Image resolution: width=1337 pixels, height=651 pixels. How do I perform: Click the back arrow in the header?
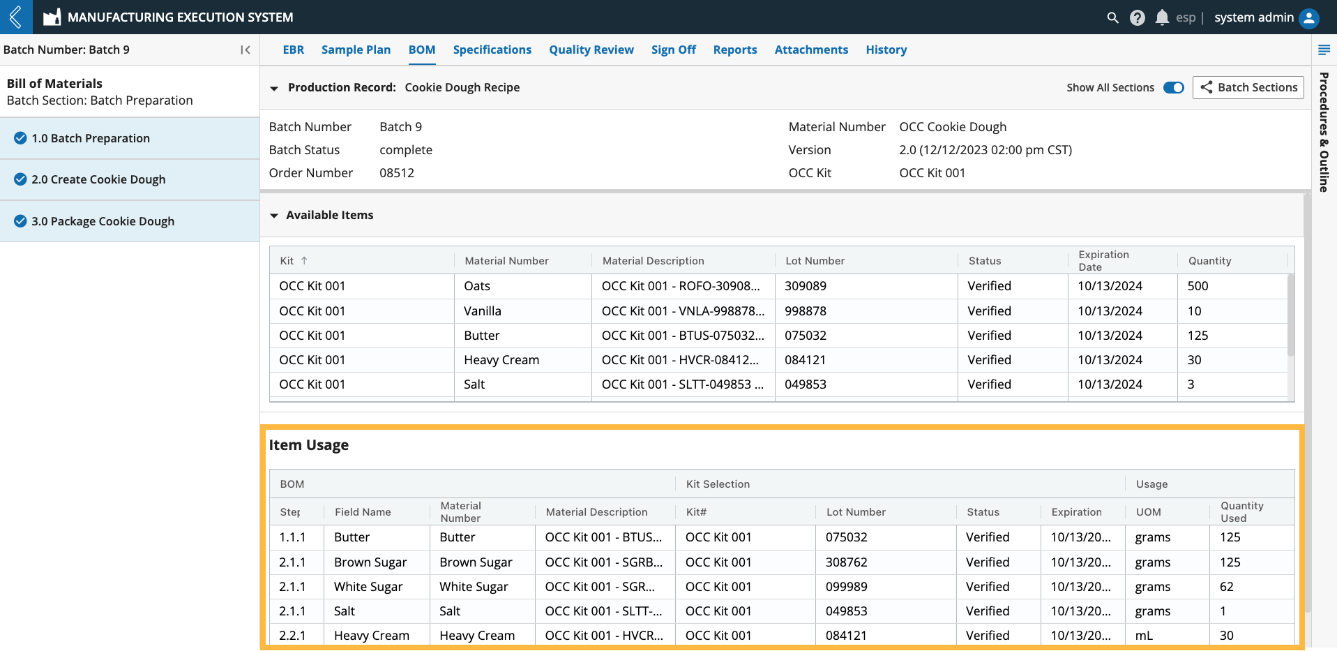[16, 17]
